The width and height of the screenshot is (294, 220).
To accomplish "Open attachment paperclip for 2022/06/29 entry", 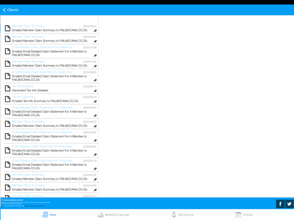I will [x=95, y=80].
